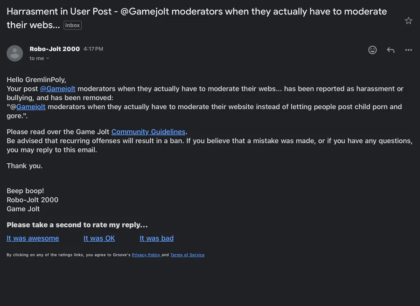Click the 4:17 PM timestamp

[93, 49]
